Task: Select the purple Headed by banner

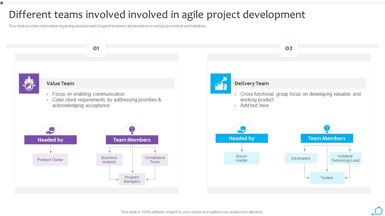Action: pos(50,140)
